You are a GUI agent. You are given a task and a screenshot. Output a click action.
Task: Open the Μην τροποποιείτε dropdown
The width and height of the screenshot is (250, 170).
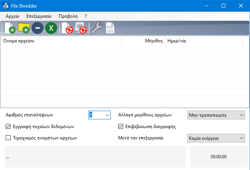click(216, 115)
